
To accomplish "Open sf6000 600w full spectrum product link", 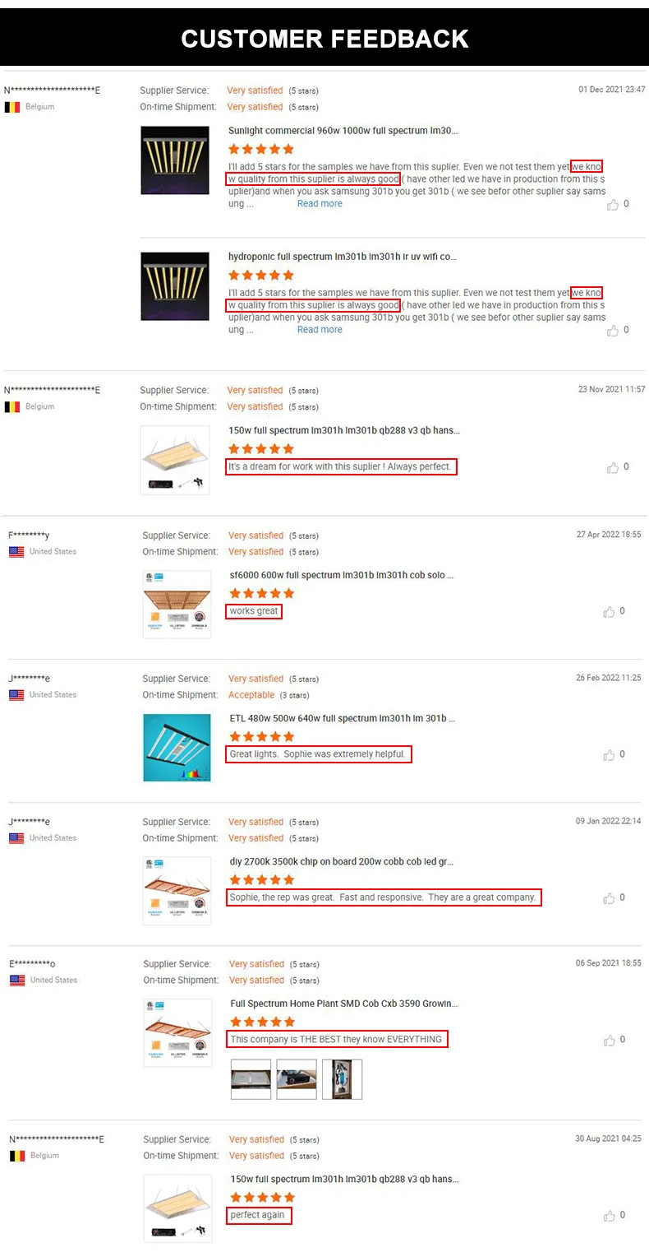I will pos(341,575).
